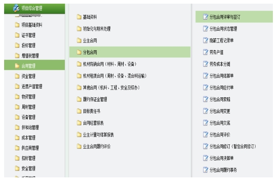Viewport: 277px width, 181px height.
Task: Click the document icon next to 劳务产值
Action: pyautogui.click(x=205, y=52)
